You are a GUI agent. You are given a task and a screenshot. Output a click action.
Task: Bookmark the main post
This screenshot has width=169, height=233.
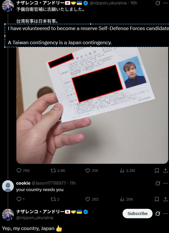pyautogui.click(x=157, y=170)
